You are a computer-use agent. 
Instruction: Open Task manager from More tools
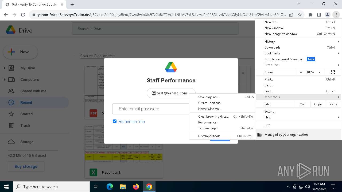[222, 128]
